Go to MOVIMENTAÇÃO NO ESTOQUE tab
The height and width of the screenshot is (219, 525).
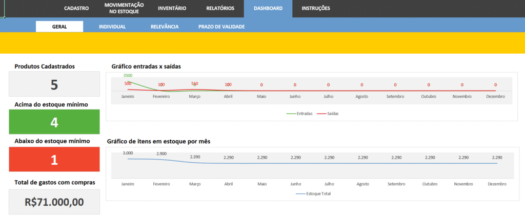click(124, 8)
